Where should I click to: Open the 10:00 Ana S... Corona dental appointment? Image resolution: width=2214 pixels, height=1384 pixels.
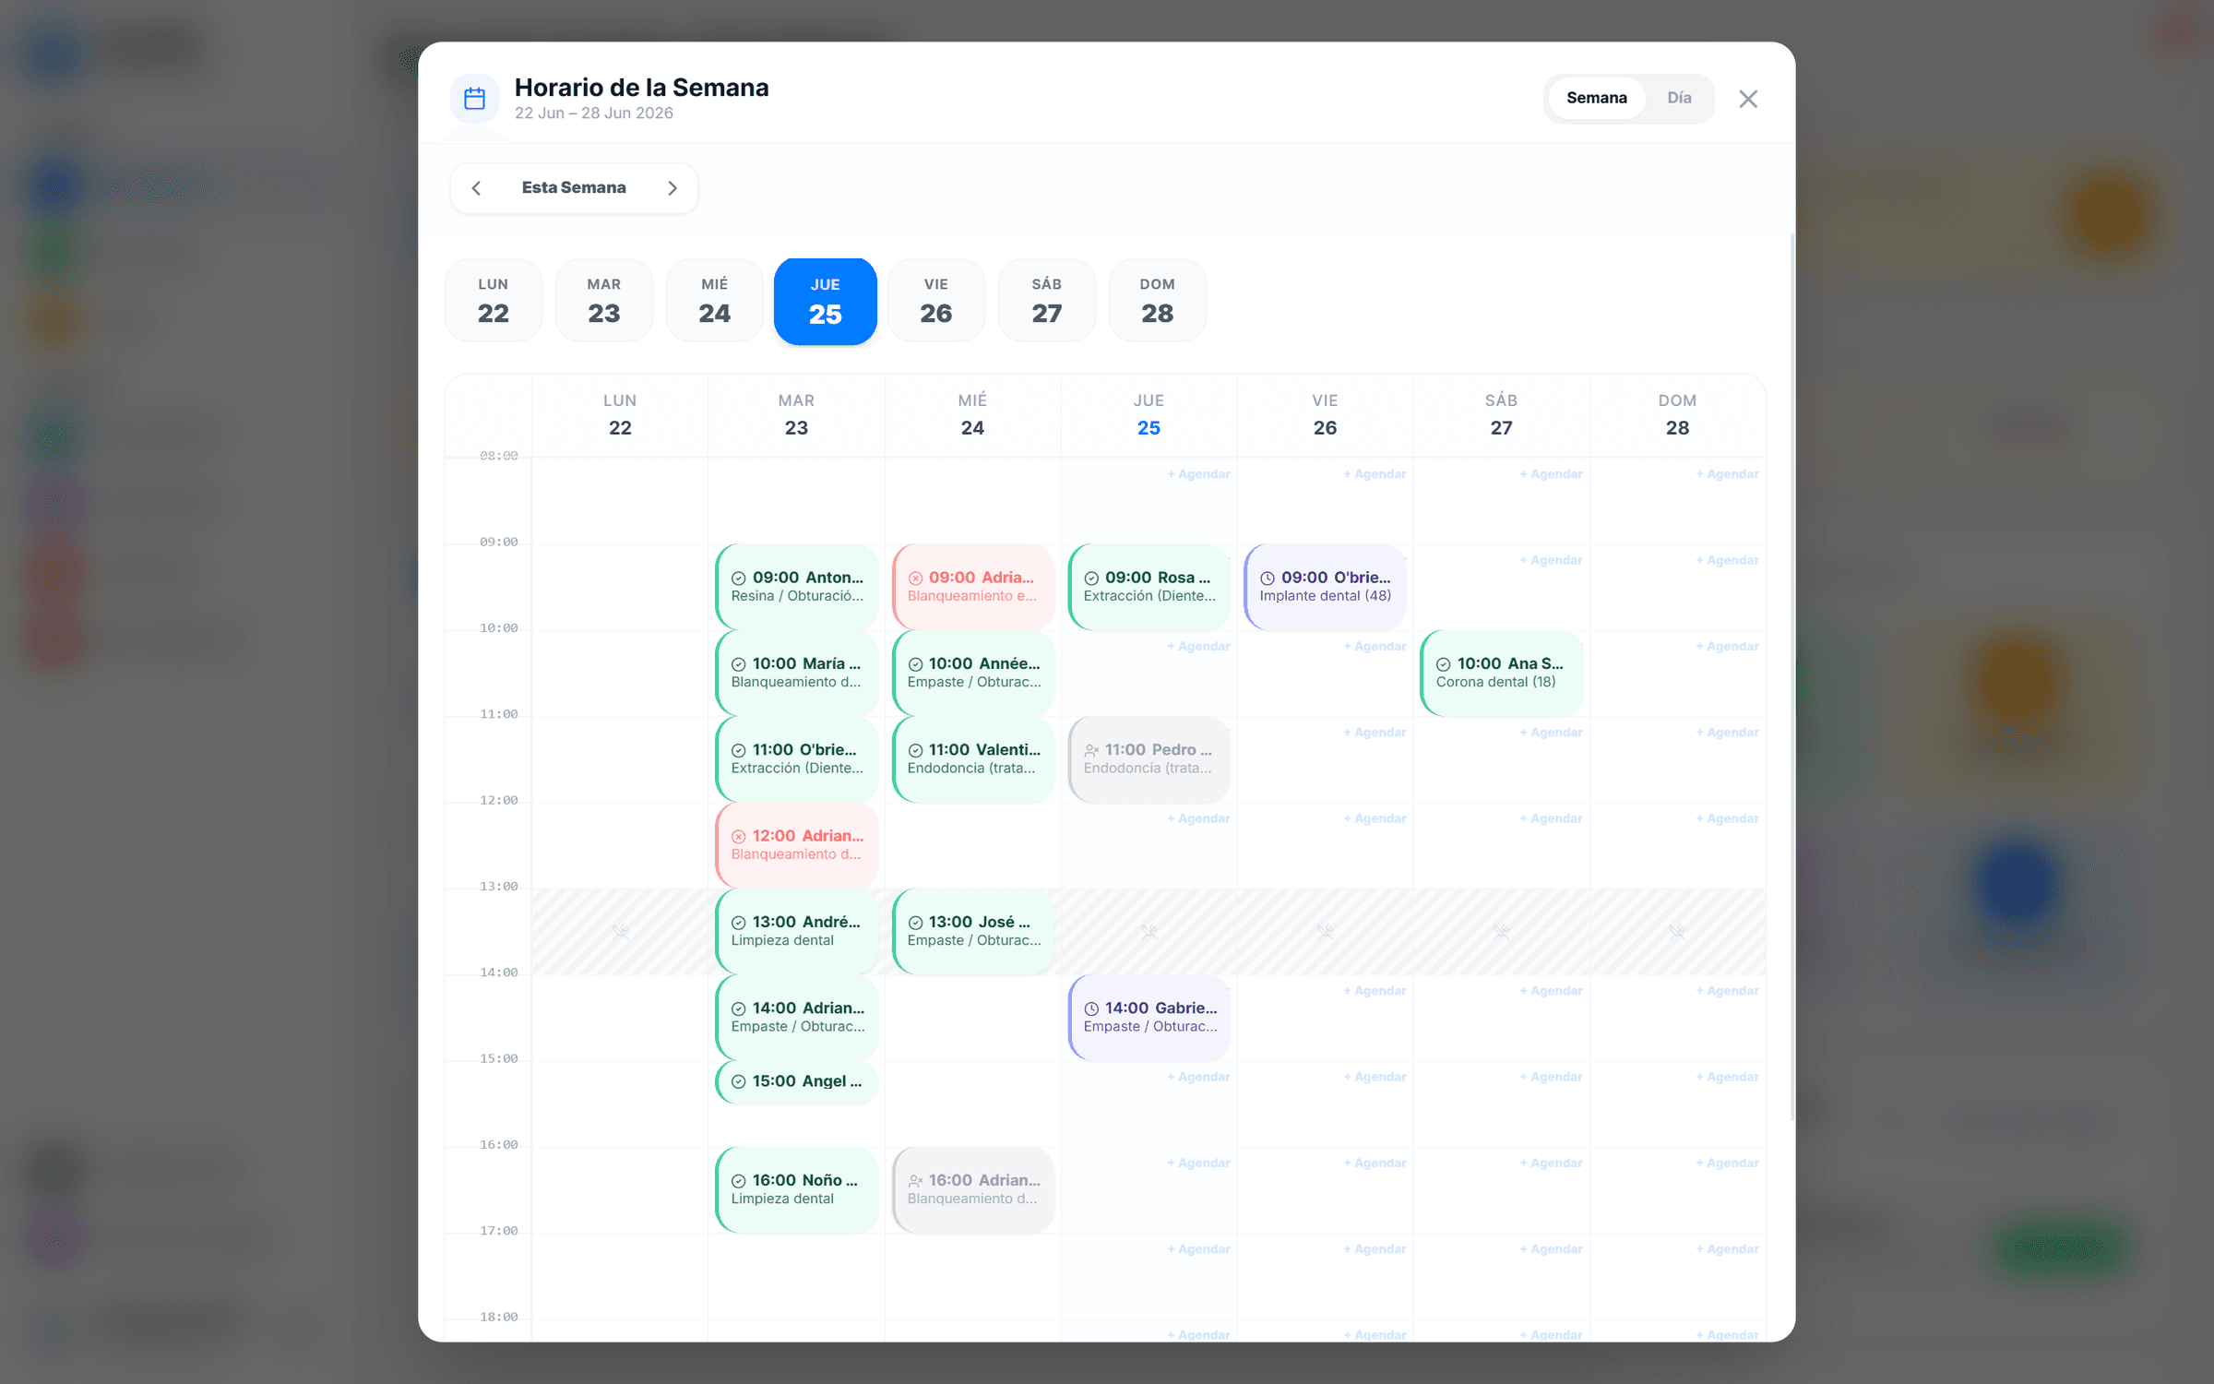click(x=1502, y=673)
